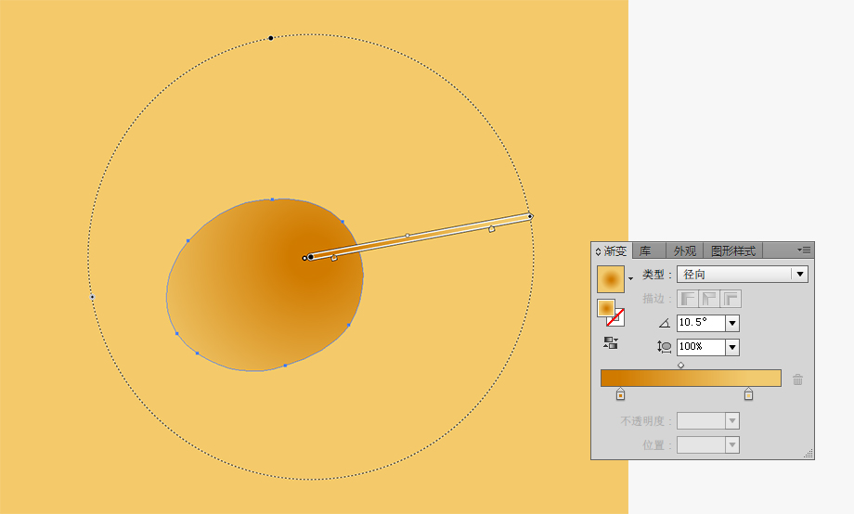This screenshot has width=854, height=514.
Task: Click the first 描边 stroke gradient button
Action: coord(687,299)
